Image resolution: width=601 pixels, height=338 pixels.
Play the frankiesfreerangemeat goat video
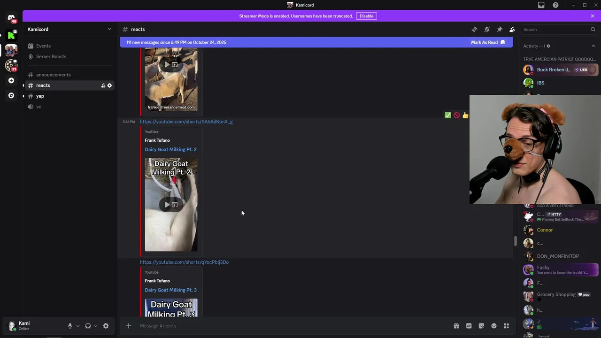[x=167, y=64]
